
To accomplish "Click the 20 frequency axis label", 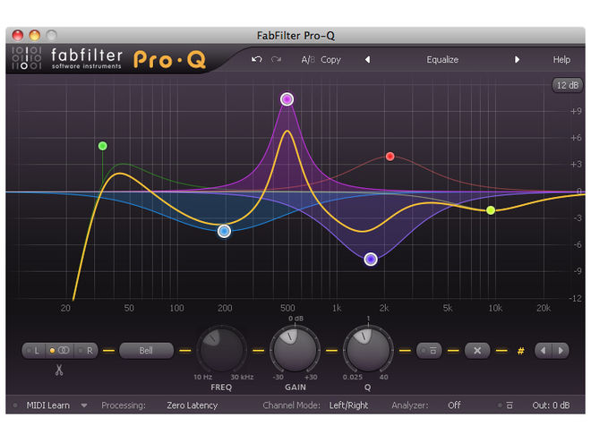I will coord(65,308).
